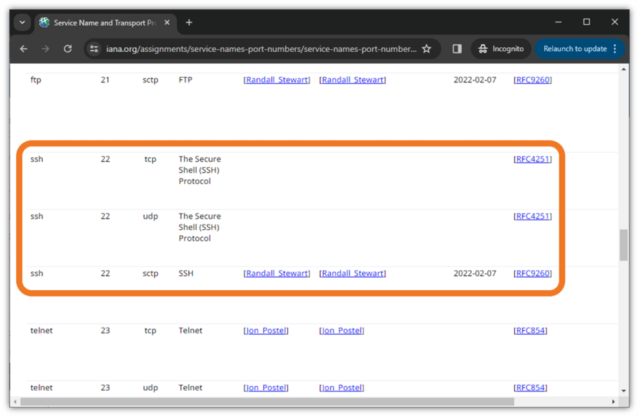Open RFC854 link in telnet tcp row
639x417 pixels.
point(530,331)
